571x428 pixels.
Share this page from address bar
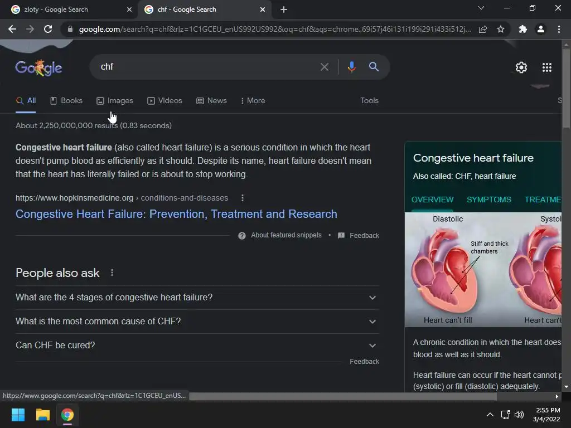pos(483,29)
